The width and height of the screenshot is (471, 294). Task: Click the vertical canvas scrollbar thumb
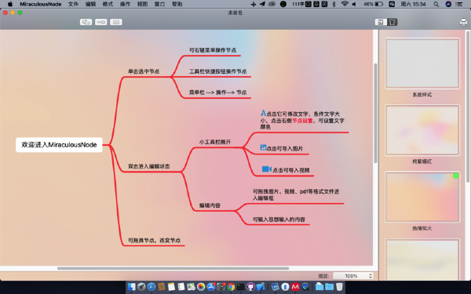tap(375, 113)
